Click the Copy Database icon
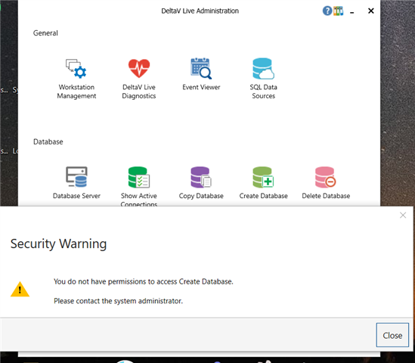Screen dimensions: 415x363 click(x=201, y=177)
